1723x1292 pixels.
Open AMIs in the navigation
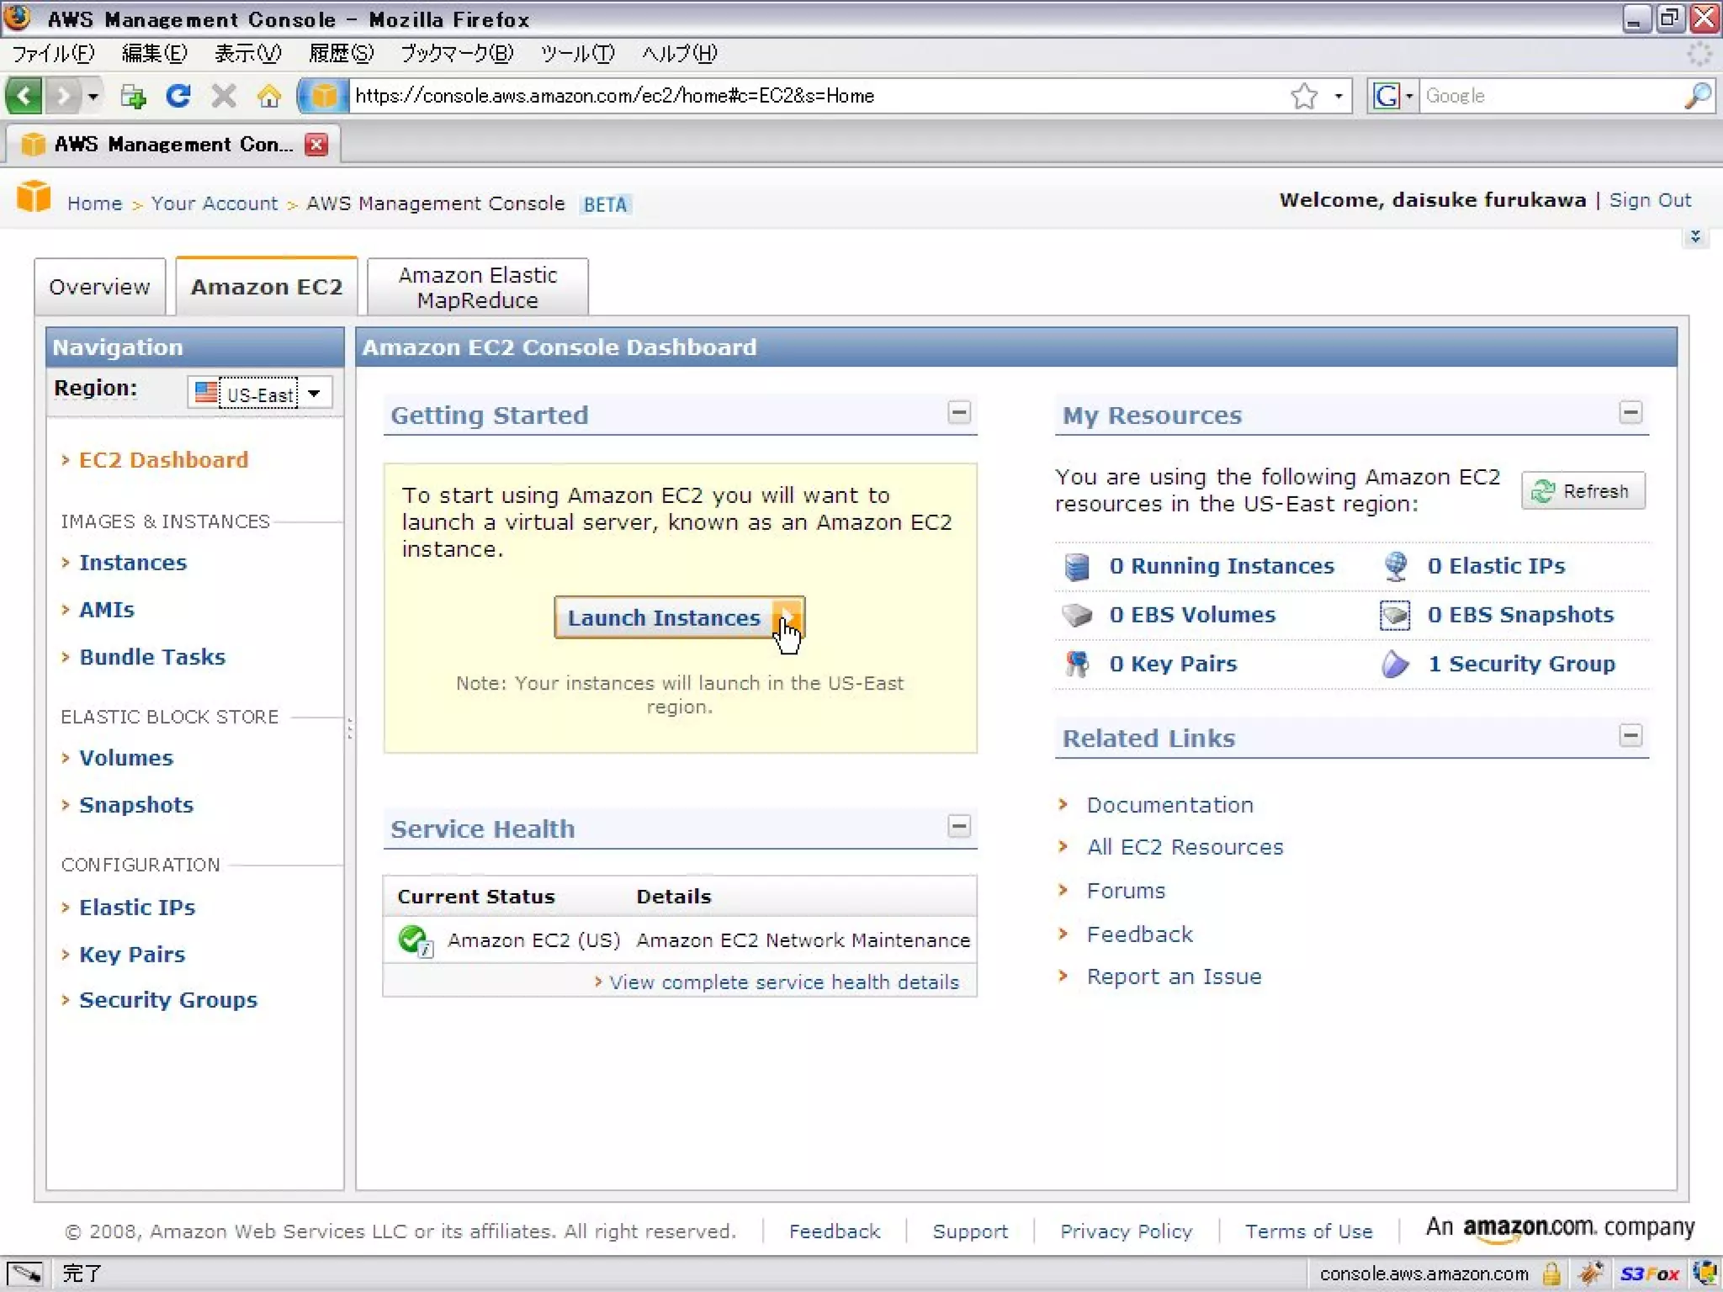tap(107, 609)
